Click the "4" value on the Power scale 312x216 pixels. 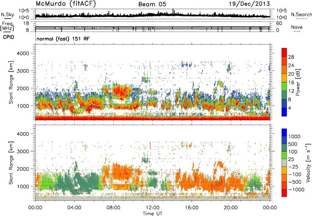(289, 108)
